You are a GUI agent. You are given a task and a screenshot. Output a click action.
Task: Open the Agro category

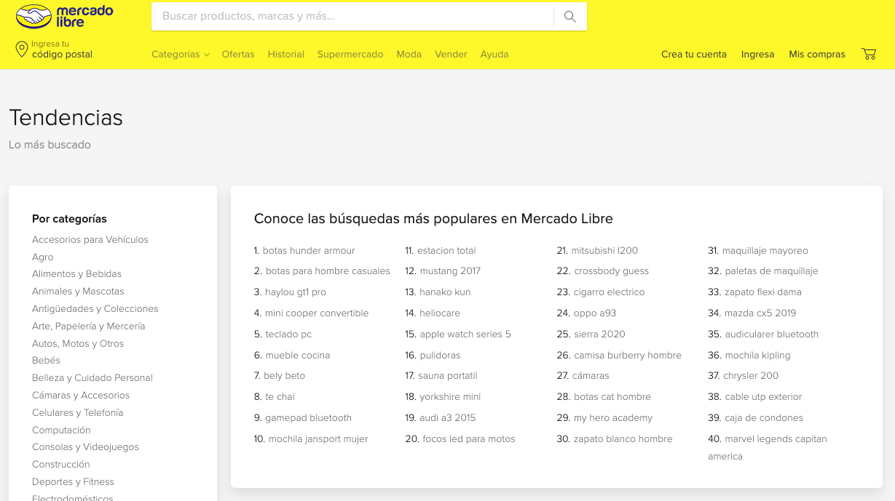point(43,257)
